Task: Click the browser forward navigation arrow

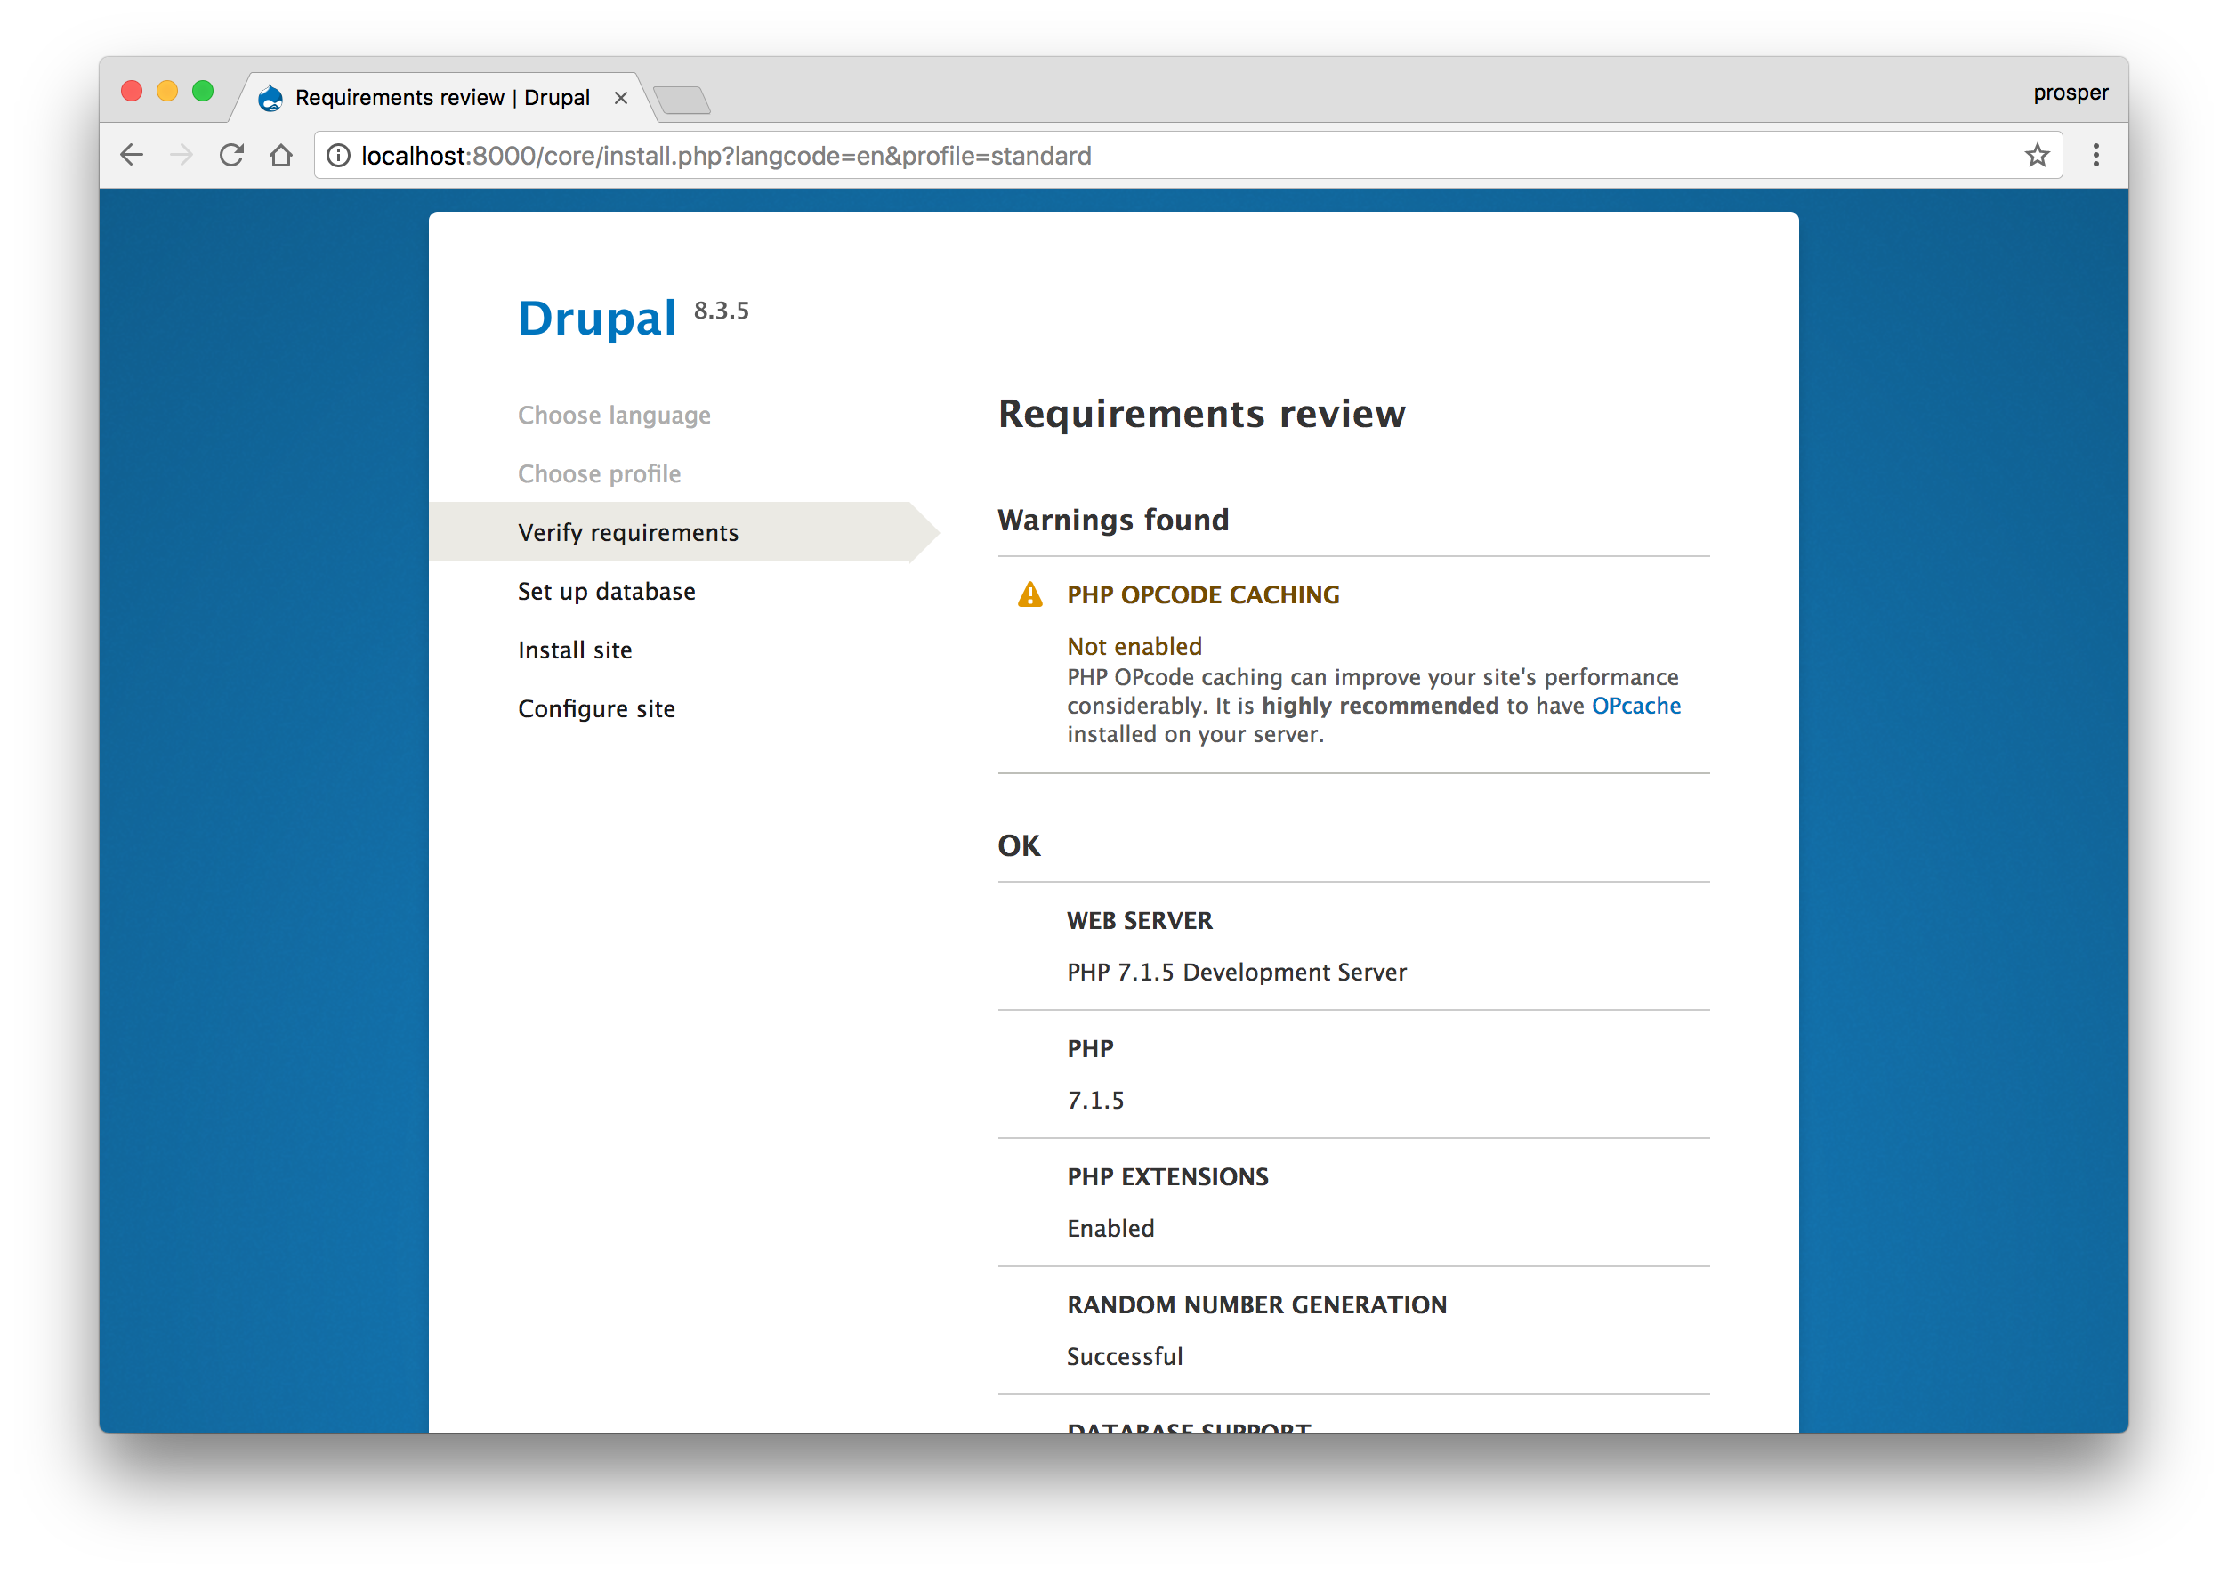Action: tap(184, 157)
